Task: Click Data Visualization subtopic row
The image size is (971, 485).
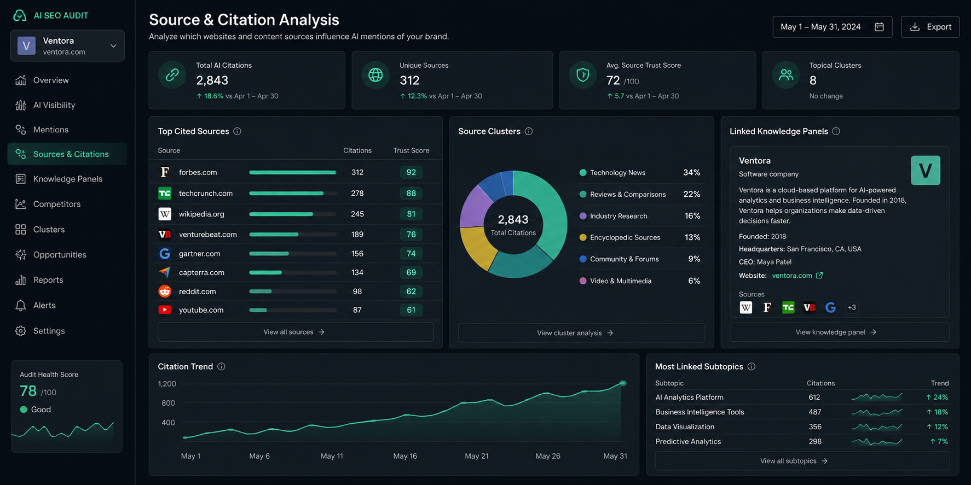Action: tap(802, 427)
